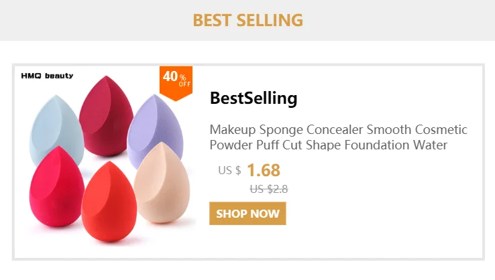Open the Makeup Sponge Concealer product title
495x280 pixels.
[338, 137]
